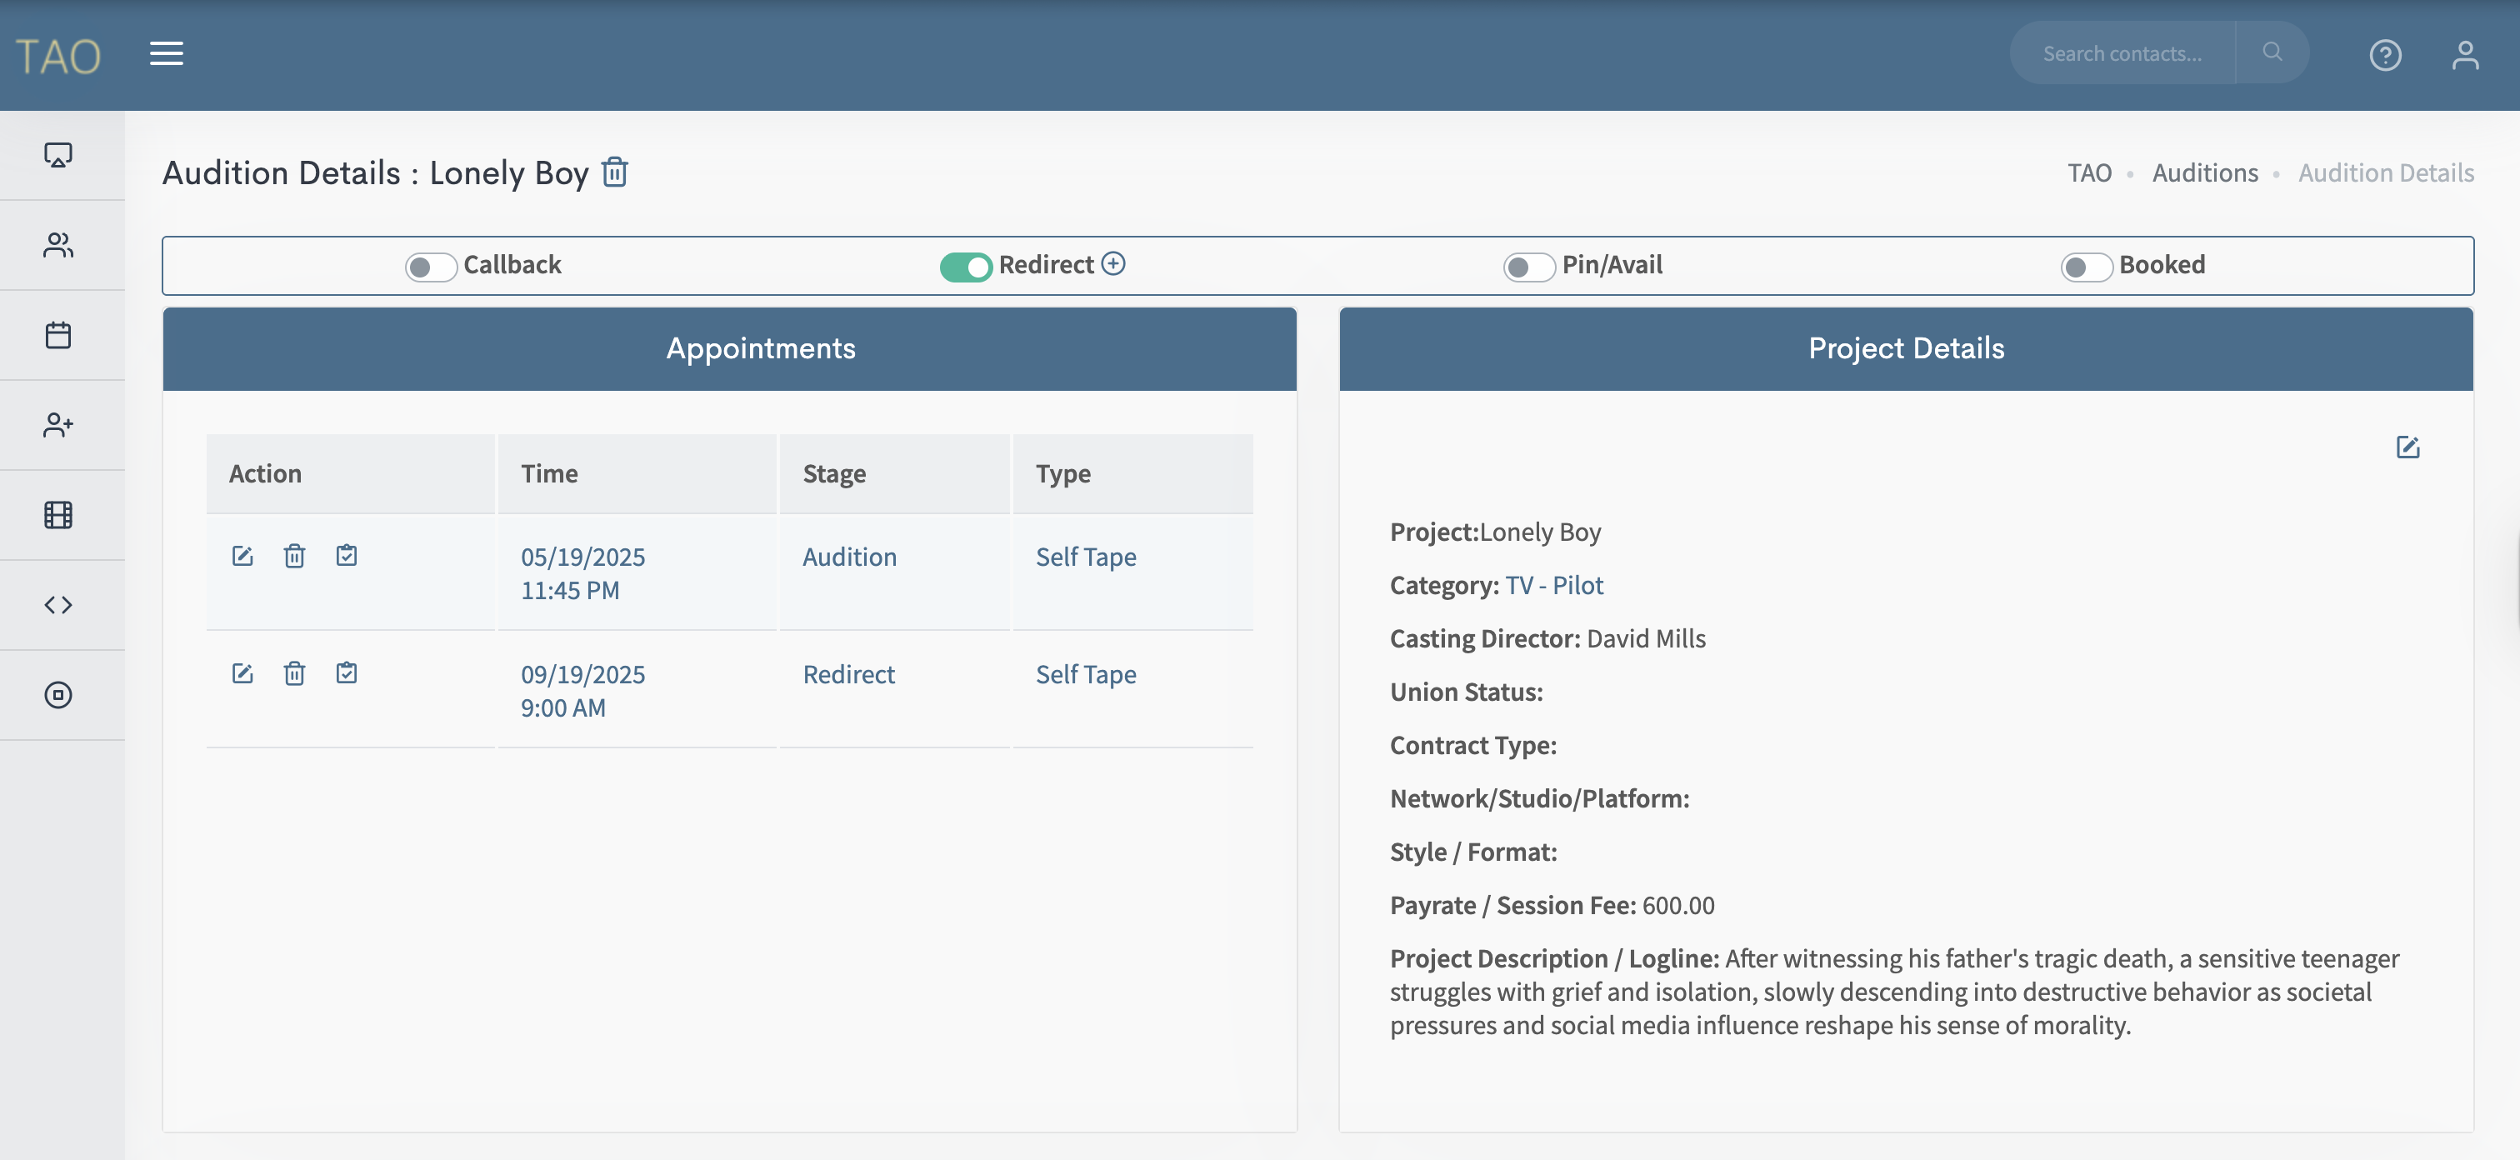Toggle the Pin/Avail switch

[1528, 267]
